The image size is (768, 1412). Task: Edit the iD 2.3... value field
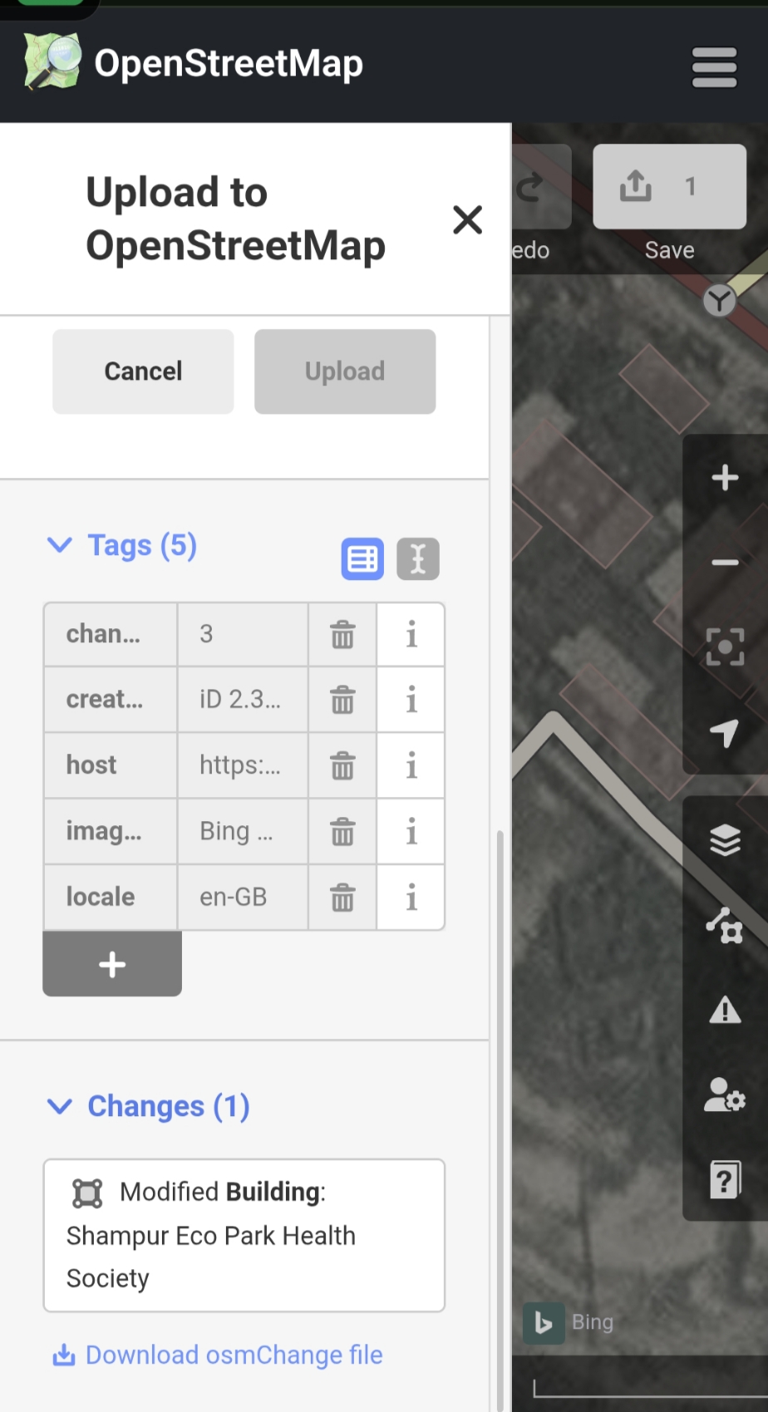click(243, 700)
